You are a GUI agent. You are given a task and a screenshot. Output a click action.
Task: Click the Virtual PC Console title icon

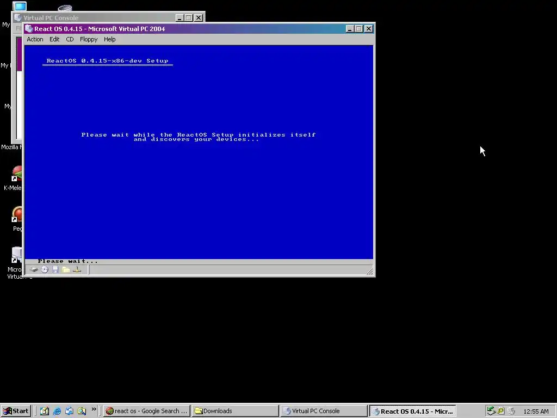(18, 17)
